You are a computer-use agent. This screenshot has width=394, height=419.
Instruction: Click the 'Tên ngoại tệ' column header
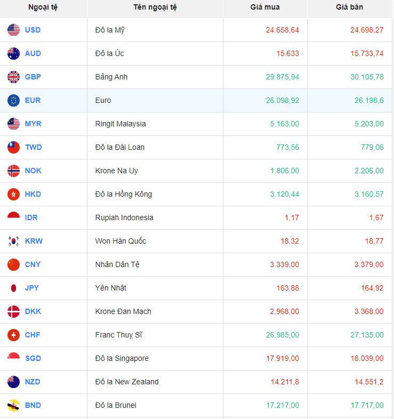click(x=155, y=7)
